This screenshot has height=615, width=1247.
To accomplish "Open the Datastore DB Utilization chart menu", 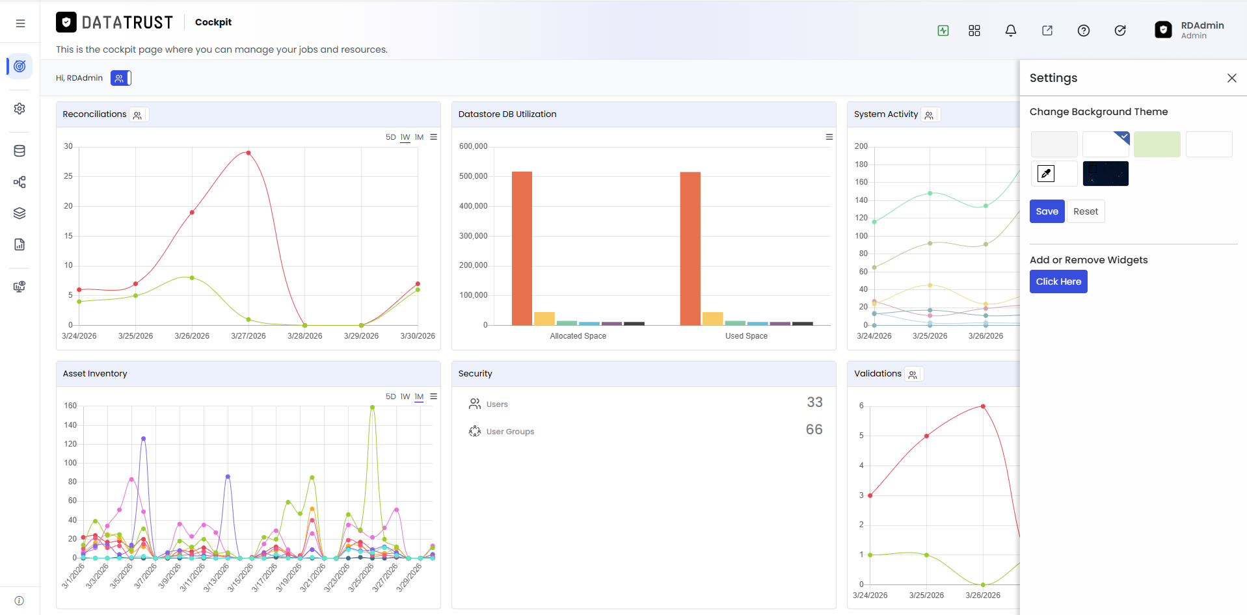I will pos(829,137).
